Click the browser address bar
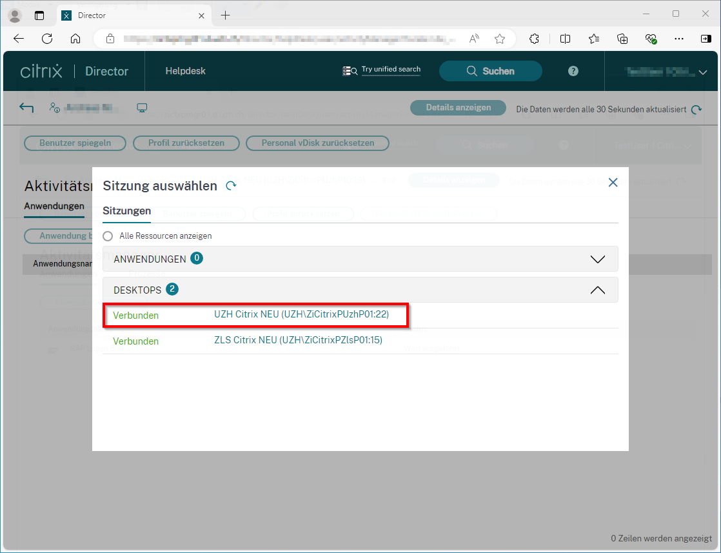 [290, 39]
